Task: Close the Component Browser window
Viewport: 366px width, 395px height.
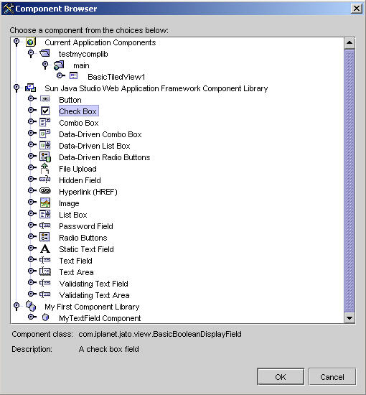Action: (357, 9)
